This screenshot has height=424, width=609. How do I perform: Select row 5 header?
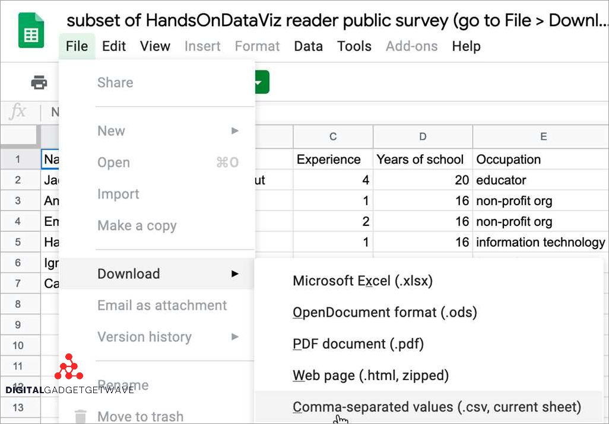tap(18, 242)
